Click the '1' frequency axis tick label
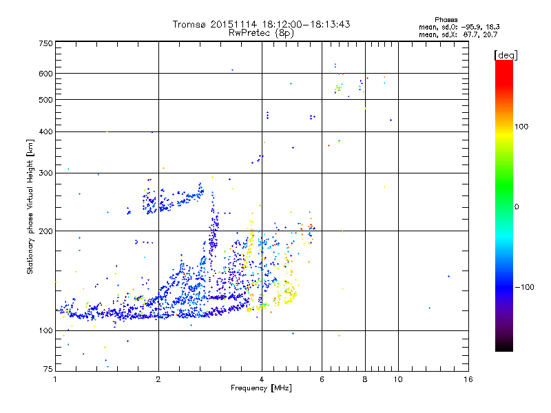Viewport: 551px width, 413px height. (55, 379)
